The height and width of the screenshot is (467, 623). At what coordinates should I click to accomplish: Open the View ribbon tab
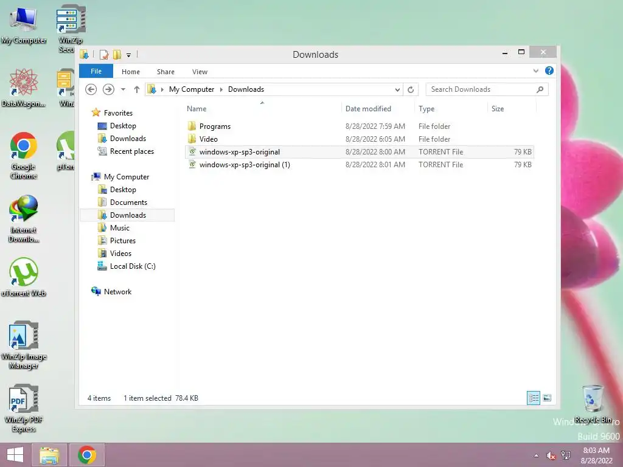[200, 72]
